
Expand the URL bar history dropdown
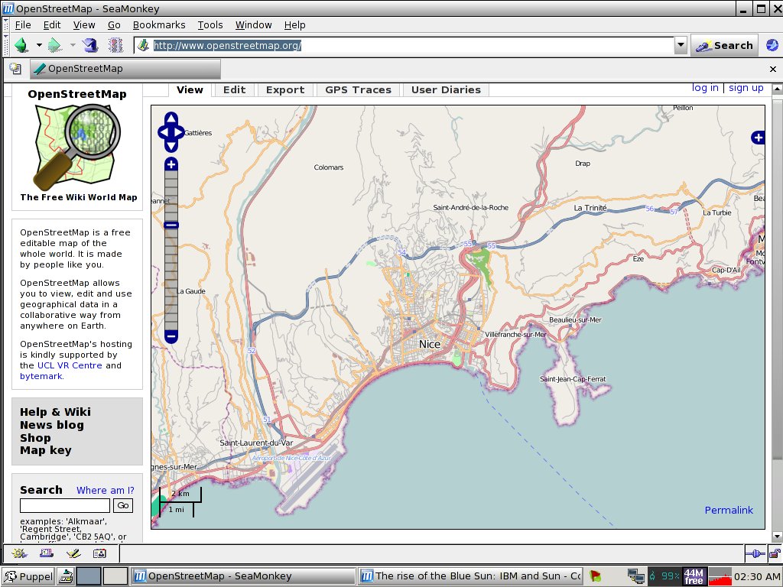point(681,45)
